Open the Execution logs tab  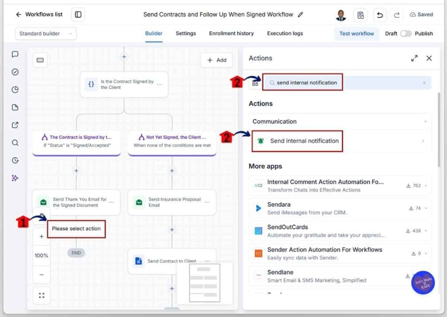[x=285, y=33]
